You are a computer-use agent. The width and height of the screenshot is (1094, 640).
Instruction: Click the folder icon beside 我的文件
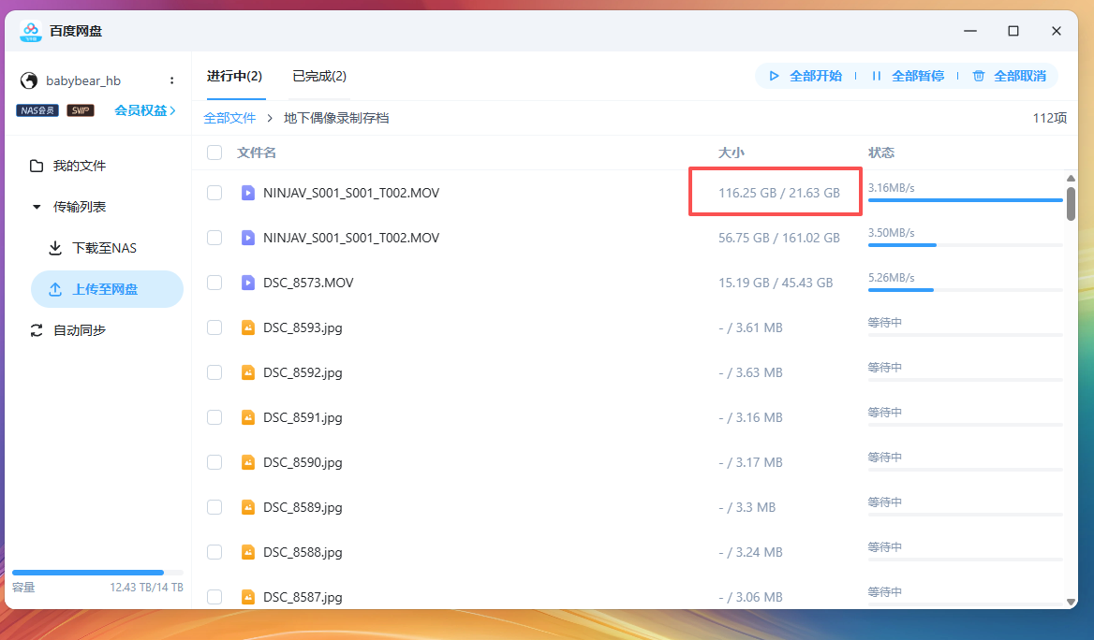pos(37,166)
